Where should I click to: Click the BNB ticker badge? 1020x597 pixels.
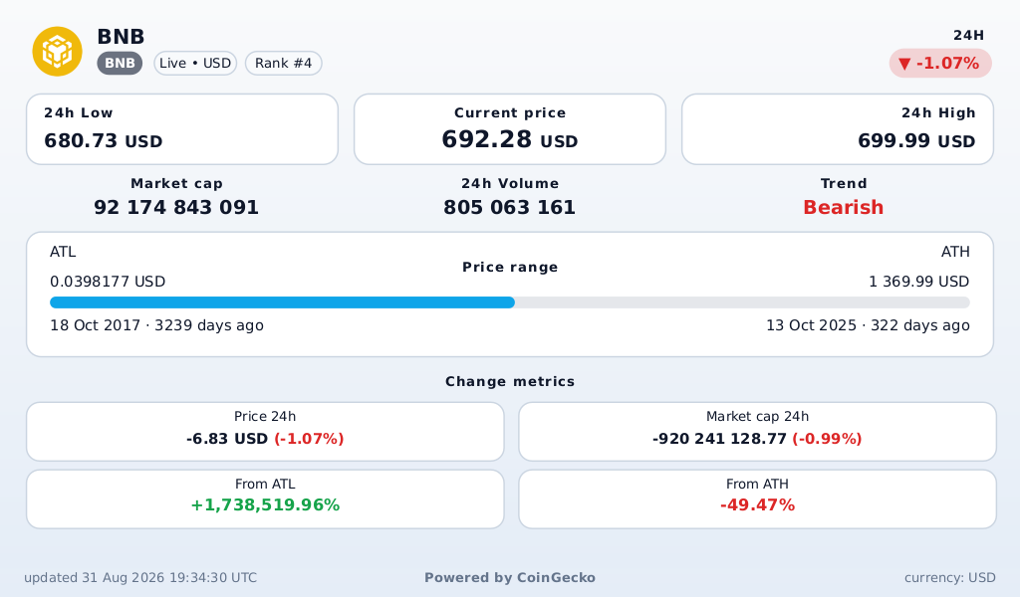coord(120,63)
